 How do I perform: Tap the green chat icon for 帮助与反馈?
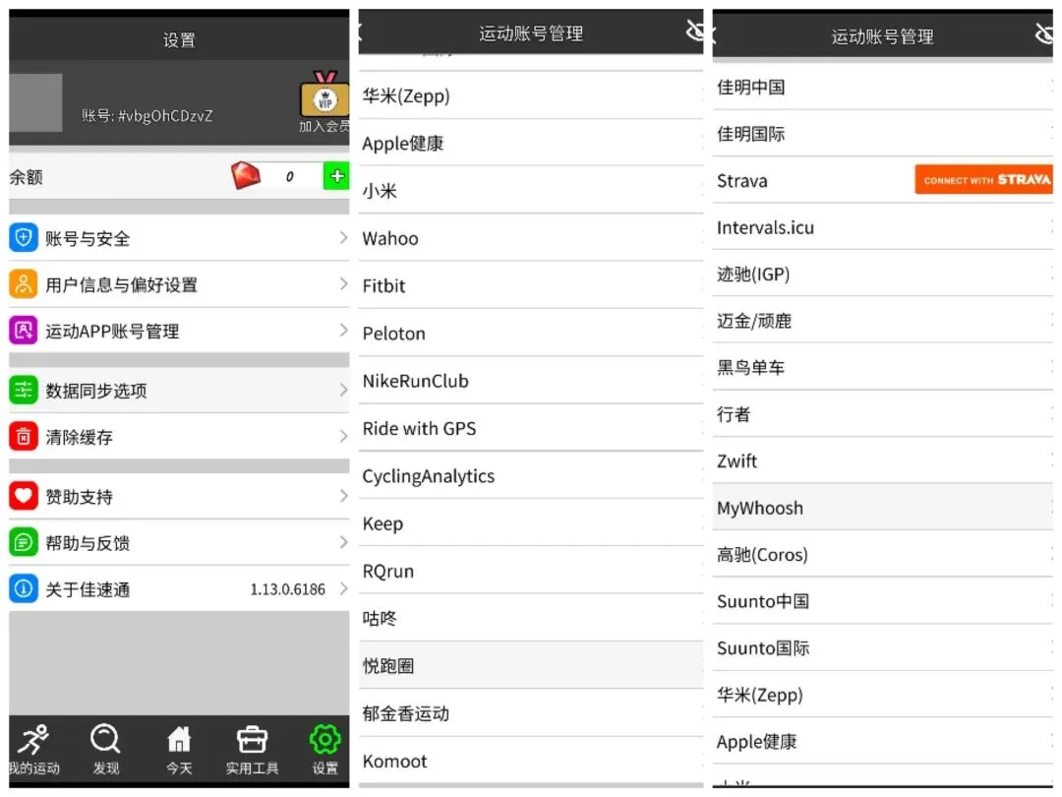23,542
